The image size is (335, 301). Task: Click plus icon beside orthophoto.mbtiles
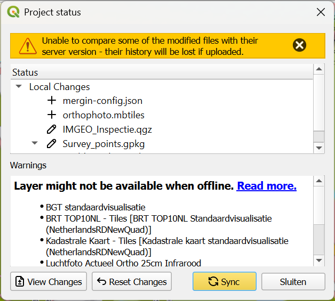point(52,115)
